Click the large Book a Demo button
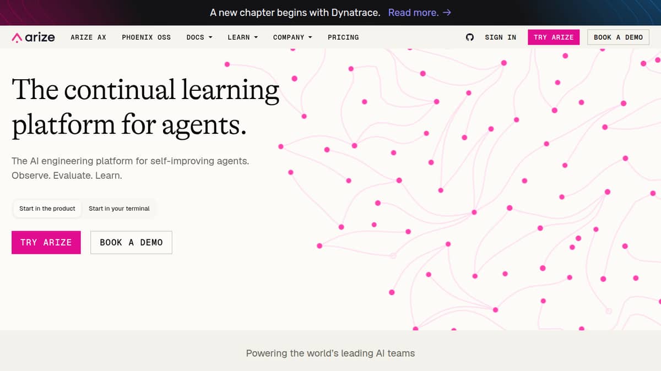The height and width of the screenshot is (371, 661). (x=131, y=242)
